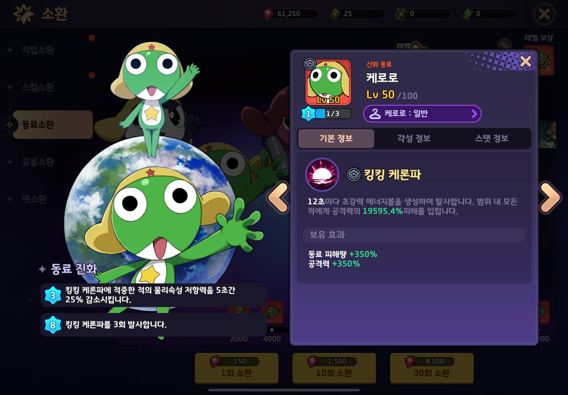Click the evolution stage 3 star badge
This screenshot has height=395, width=568.
pyautogui.click(x=53, y=295)
